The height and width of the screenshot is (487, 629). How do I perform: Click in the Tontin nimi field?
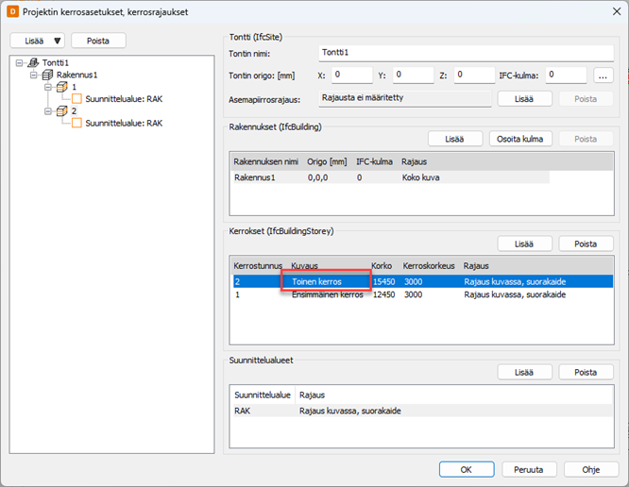[465, 53]
